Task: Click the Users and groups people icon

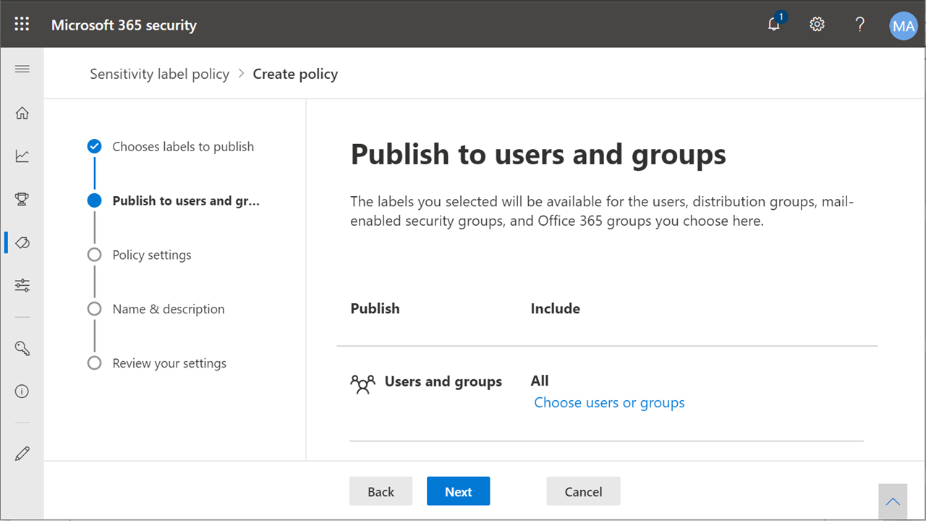Action: click(x=362, y=384)
